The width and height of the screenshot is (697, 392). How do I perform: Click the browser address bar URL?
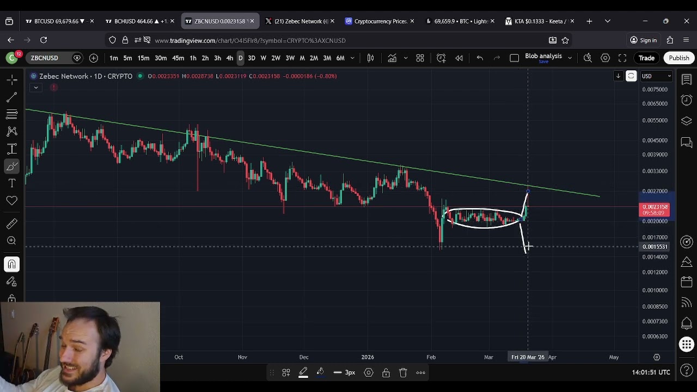tap(250, 40)
